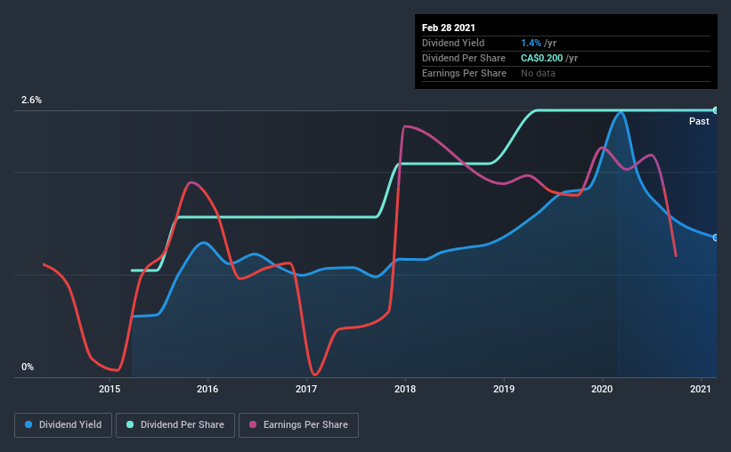Click the 2.6% y-axis label
The image size is (731, 452).
(31, 101)
